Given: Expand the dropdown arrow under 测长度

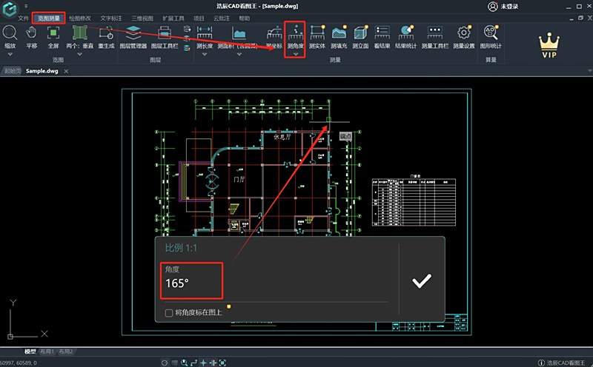Looking at the screenshot, I should pos(205,54).
